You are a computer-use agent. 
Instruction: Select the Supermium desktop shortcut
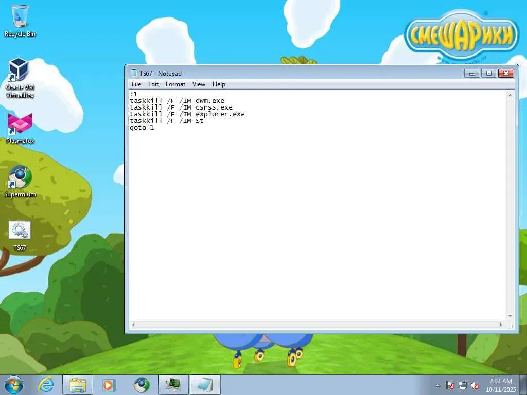click(20, 182)
